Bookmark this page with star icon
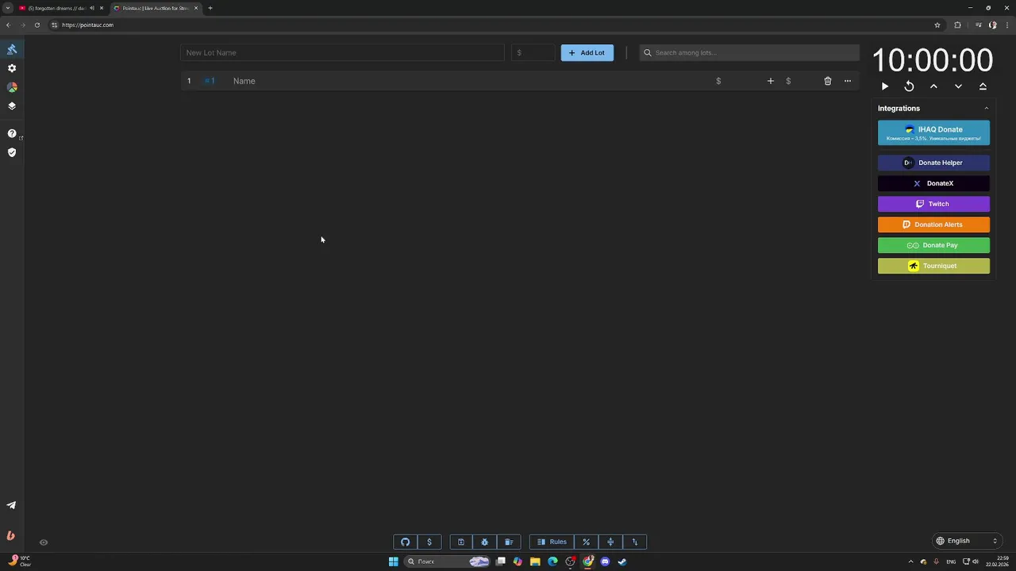The height and width of the screenshot is (571, 1016). [937, 25]
